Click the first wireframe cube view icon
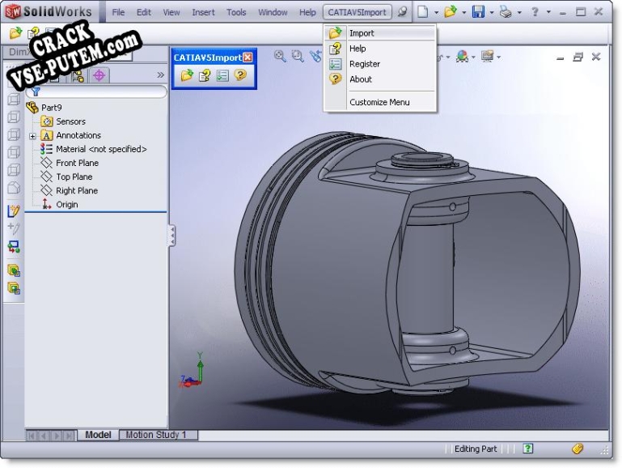This screenshot has width=622, height=468. coord(14,100)
